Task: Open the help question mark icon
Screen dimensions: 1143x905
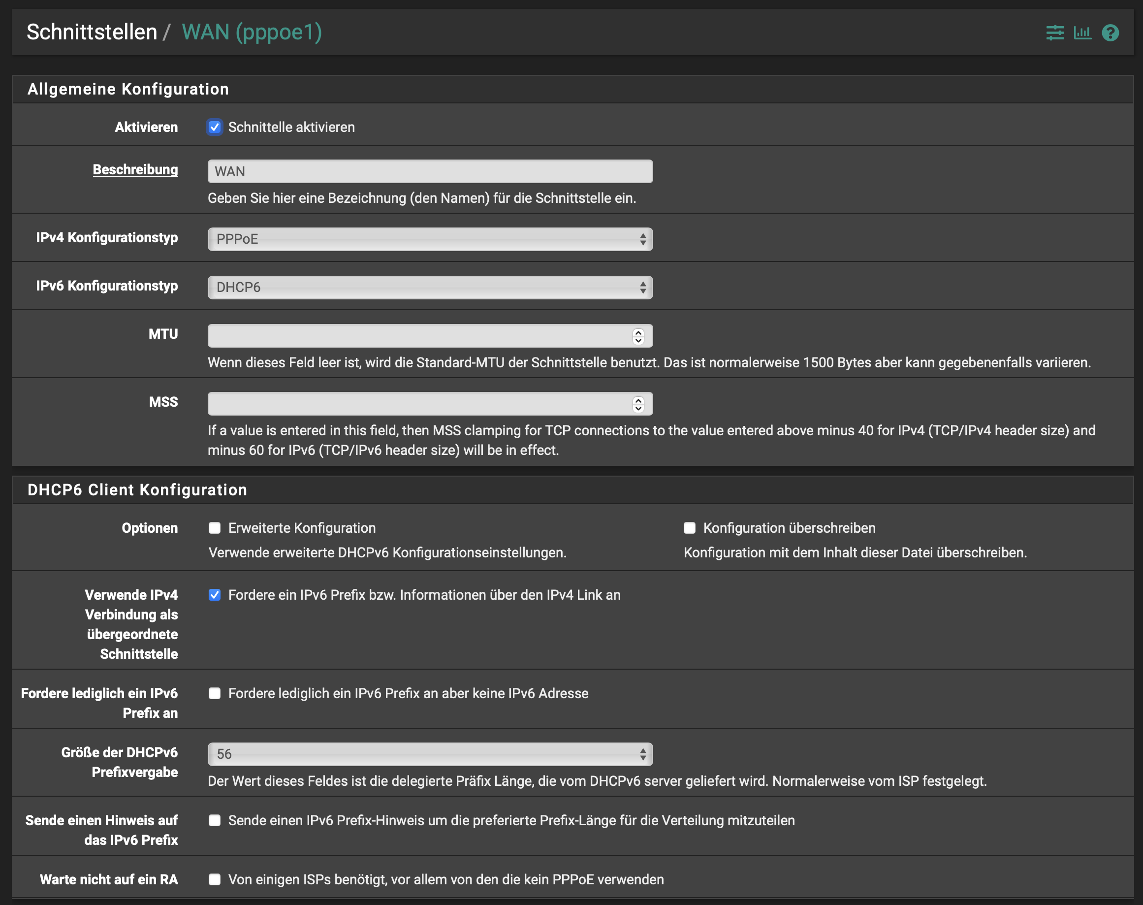Action: [x=1110, y=32]
